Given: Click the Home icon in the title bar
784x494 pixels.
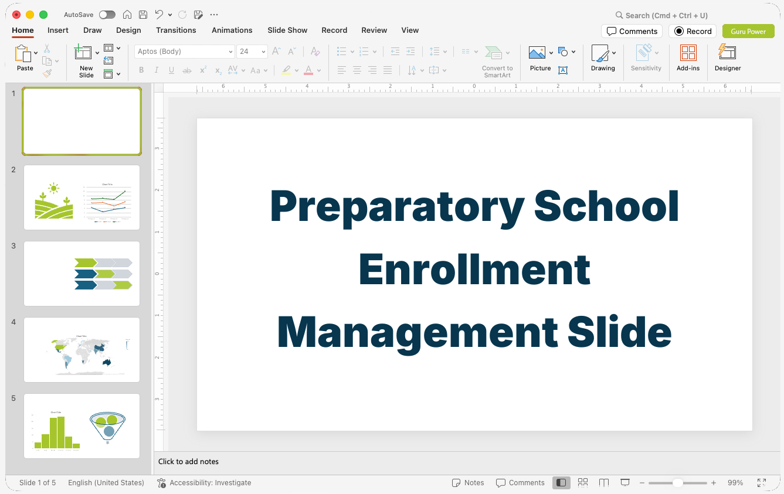Looking at the screenshot, I should [127, 15].
